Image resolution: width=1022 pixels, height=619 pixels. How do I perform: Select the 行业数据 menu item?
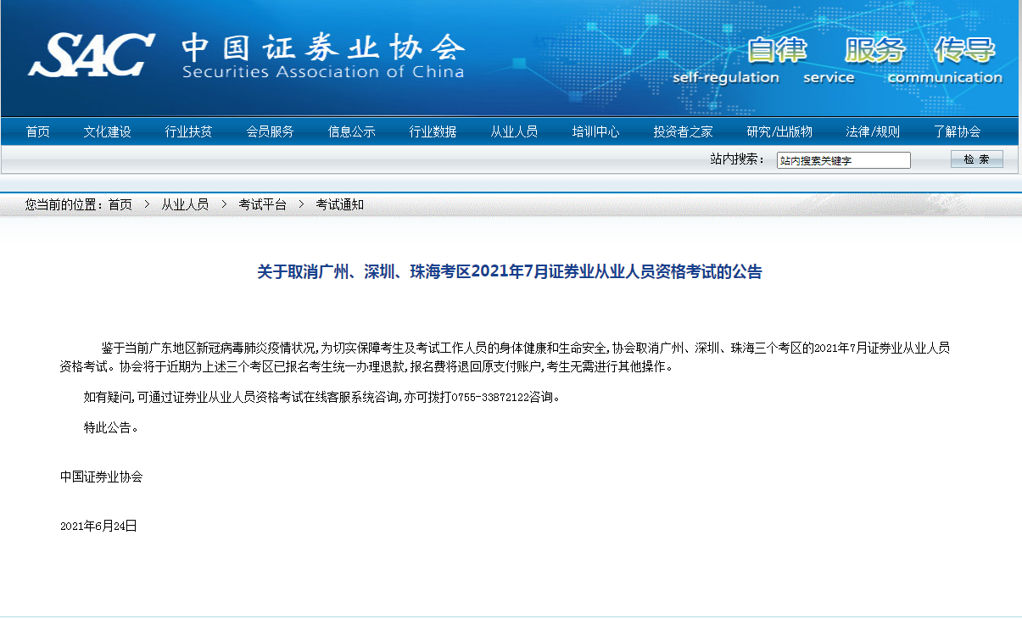(433, 131)
